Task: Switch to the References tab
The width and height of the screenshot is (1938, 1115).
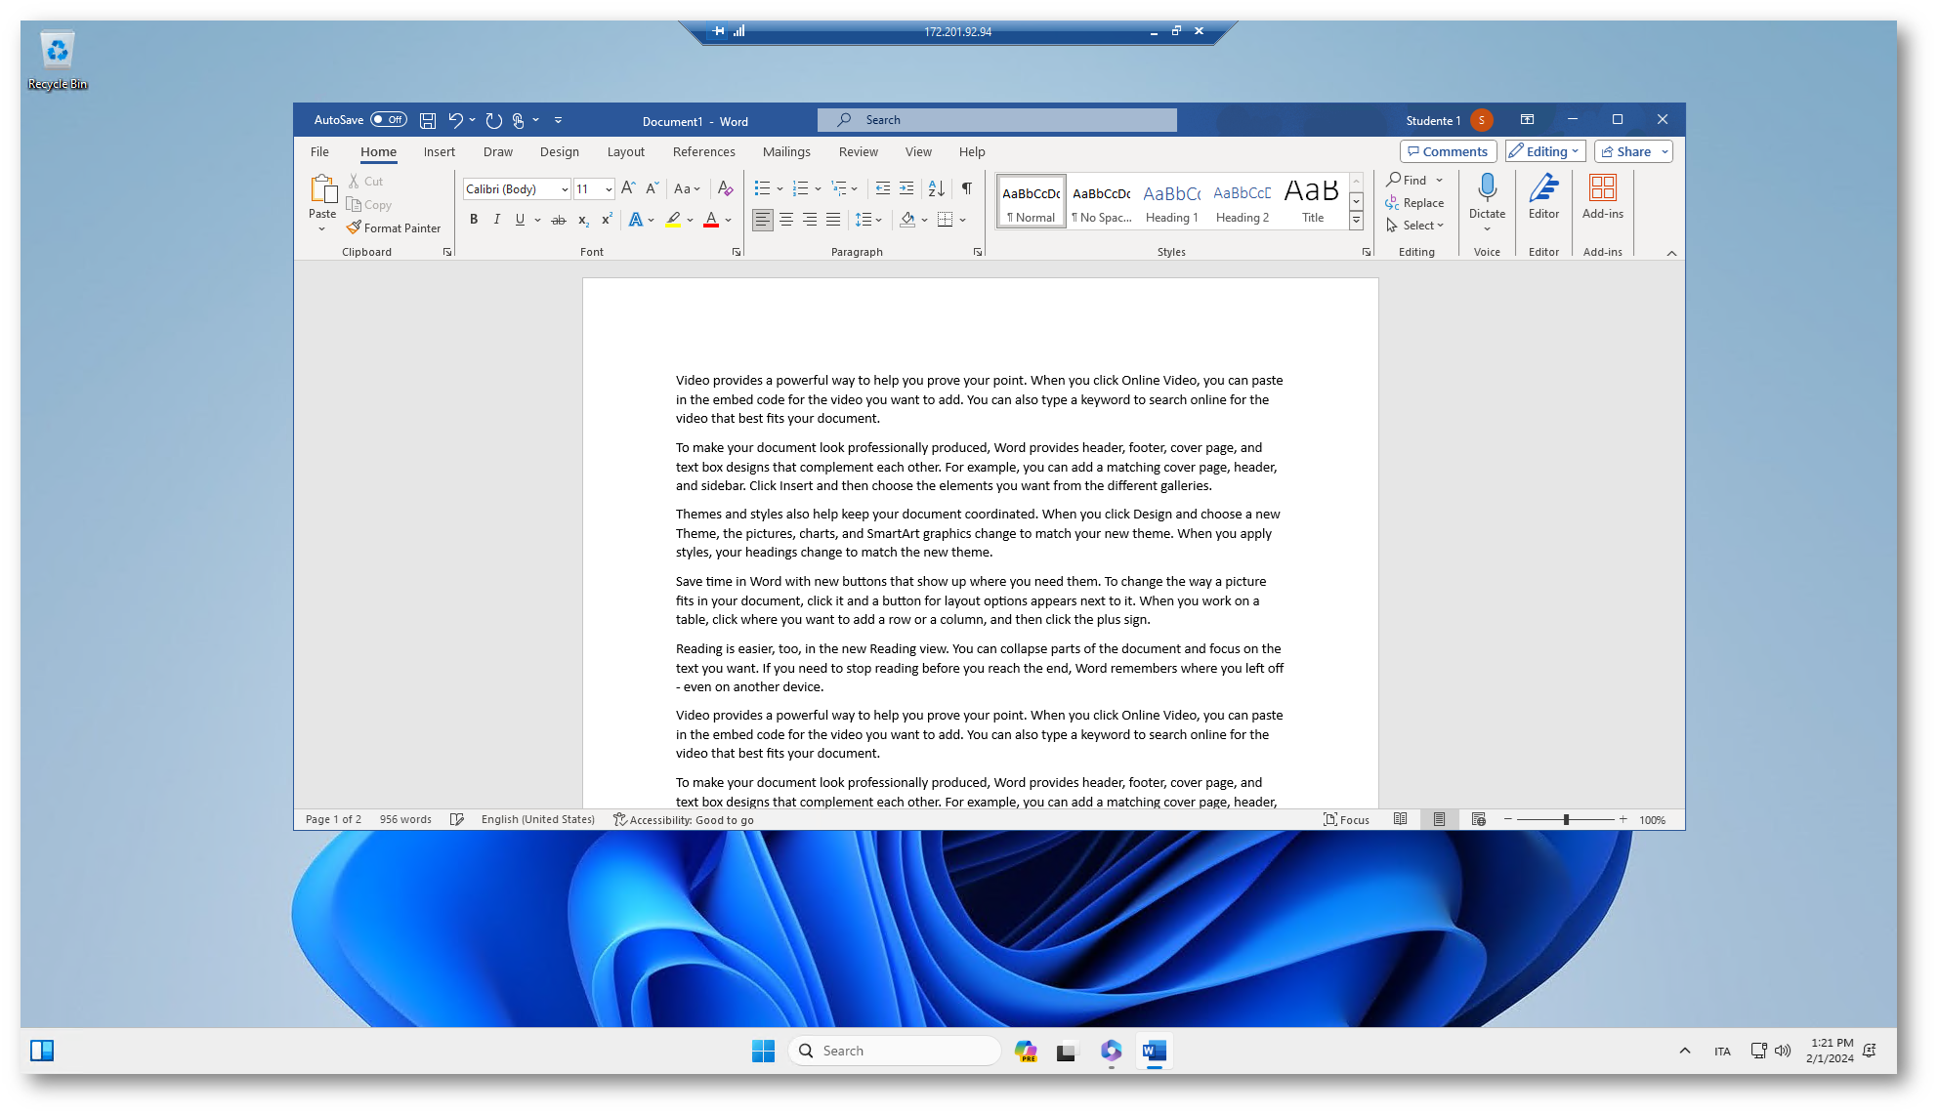Action: coord(703,151)
